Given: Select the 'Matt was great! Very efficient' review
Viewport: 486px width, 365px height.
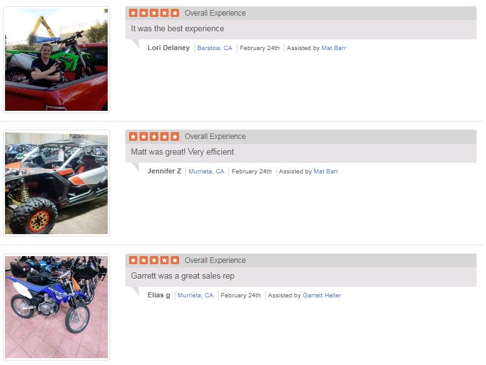Looking at the screenshot, I should coord(182,152).
